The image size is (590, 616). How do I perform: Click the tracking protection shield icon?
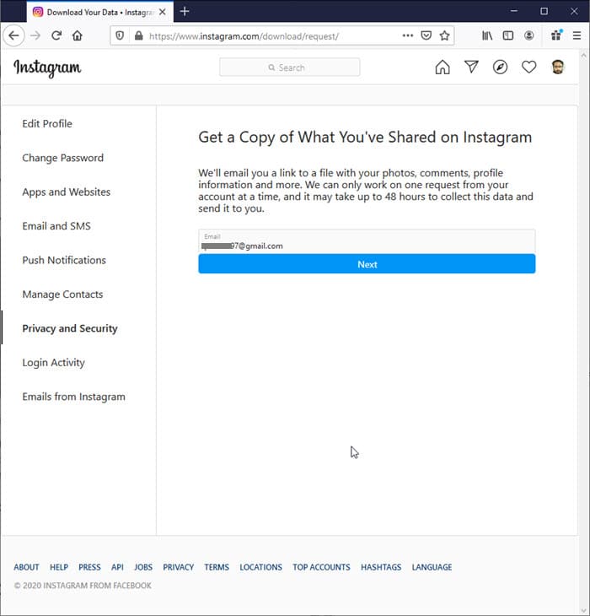(x=120, y=35)
